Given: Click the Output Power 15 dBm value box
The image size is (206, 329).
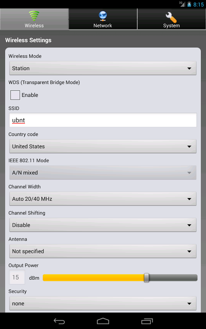Looking at the screenshot, I should tap(17, 277).
